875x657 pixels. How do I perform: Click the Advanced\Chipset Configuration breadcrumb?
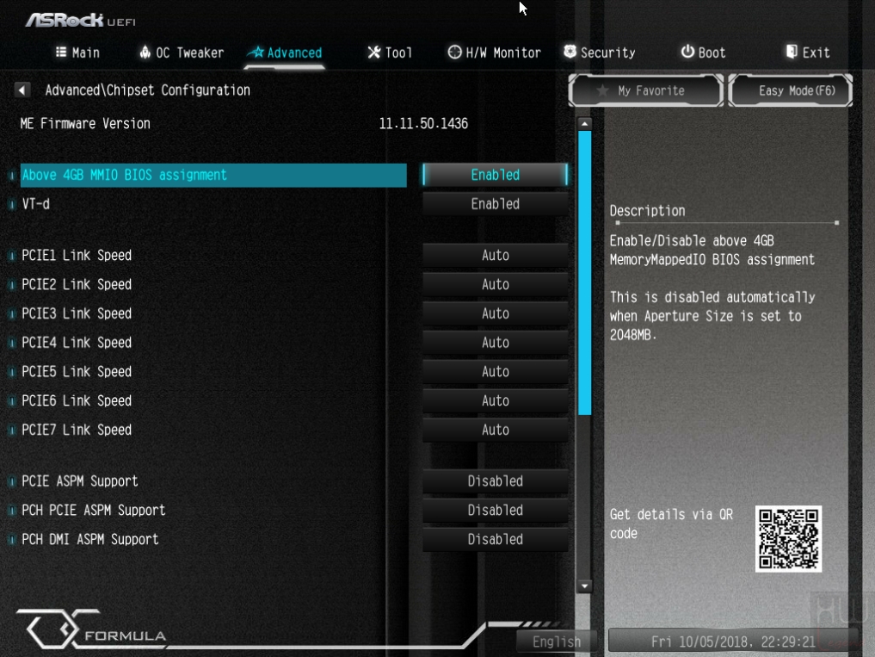click(x=147, y=90)
